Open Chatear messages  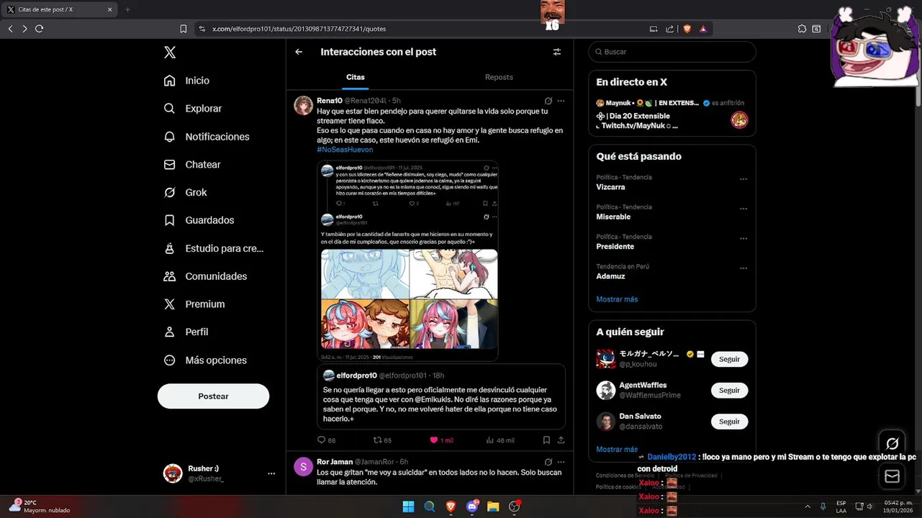point(191,165)
